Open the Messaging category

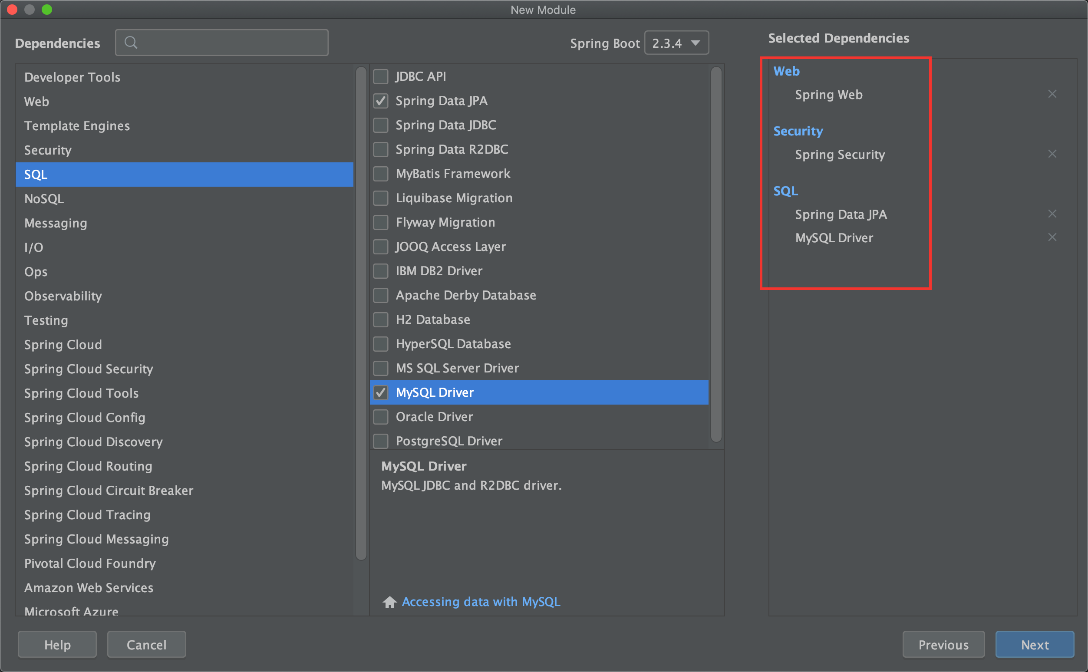[x=185, y=223]
